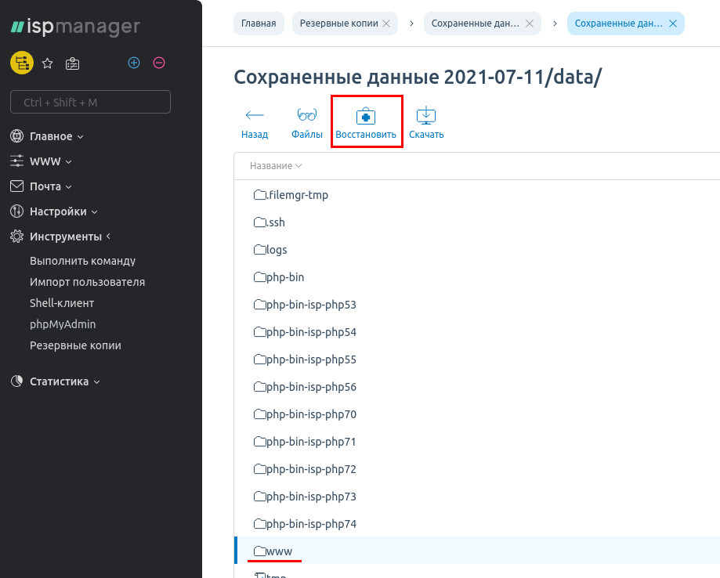Click the yellow tree-structure icon in sidebar
Image resolution: width=720 pixels, height=578 pixels.
point(21,63)
